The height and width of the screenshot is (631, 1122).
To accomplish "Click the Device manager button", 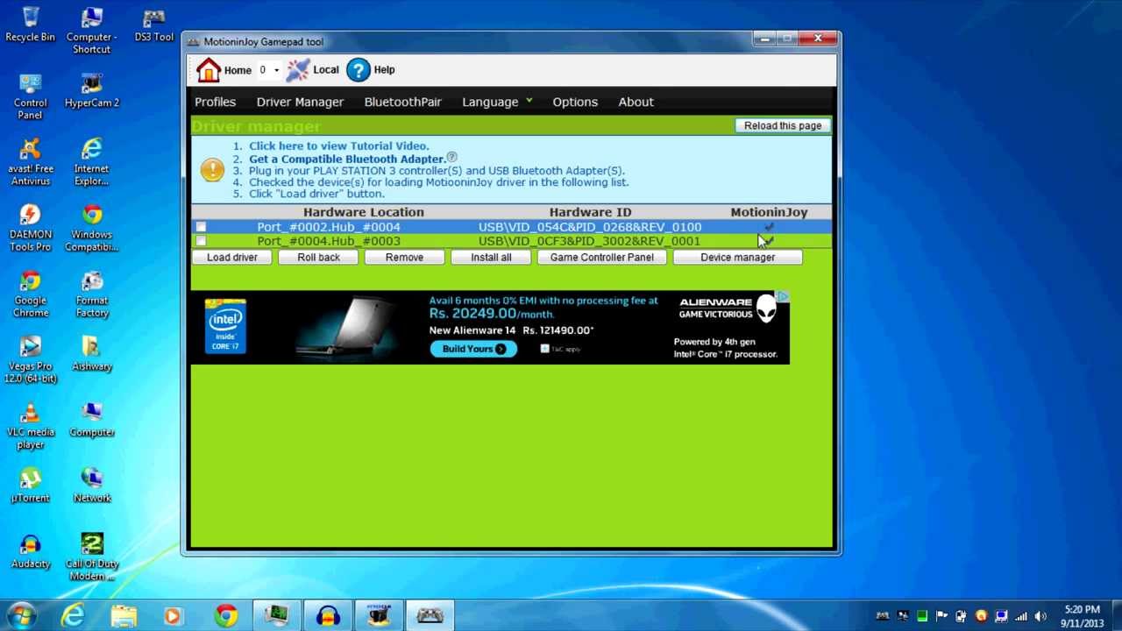I will point(738,258).
